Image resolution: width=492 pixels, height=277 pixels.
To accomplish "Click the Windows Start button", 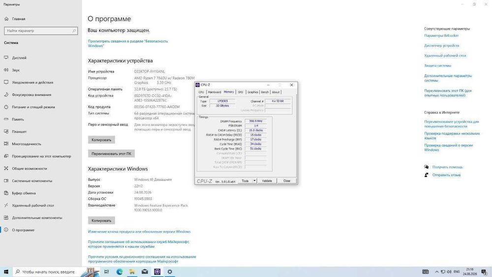I will pos(6,272).
